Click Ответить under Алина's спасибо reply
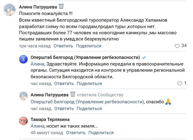The image size is (193, 140). 64,108
